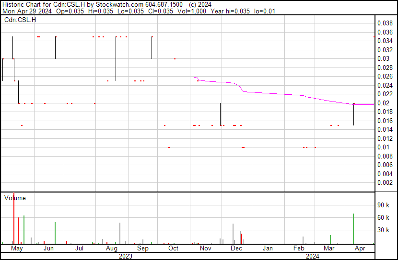The height and width of the screenshot is (260, 398).
Task: Select the 'Apr' month label
Action: pyautogui.click(x=360, y=249)
